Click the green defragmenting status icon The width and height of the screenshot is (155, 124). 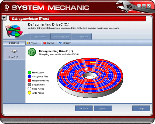pyautogui.click(x=32, y=52)
